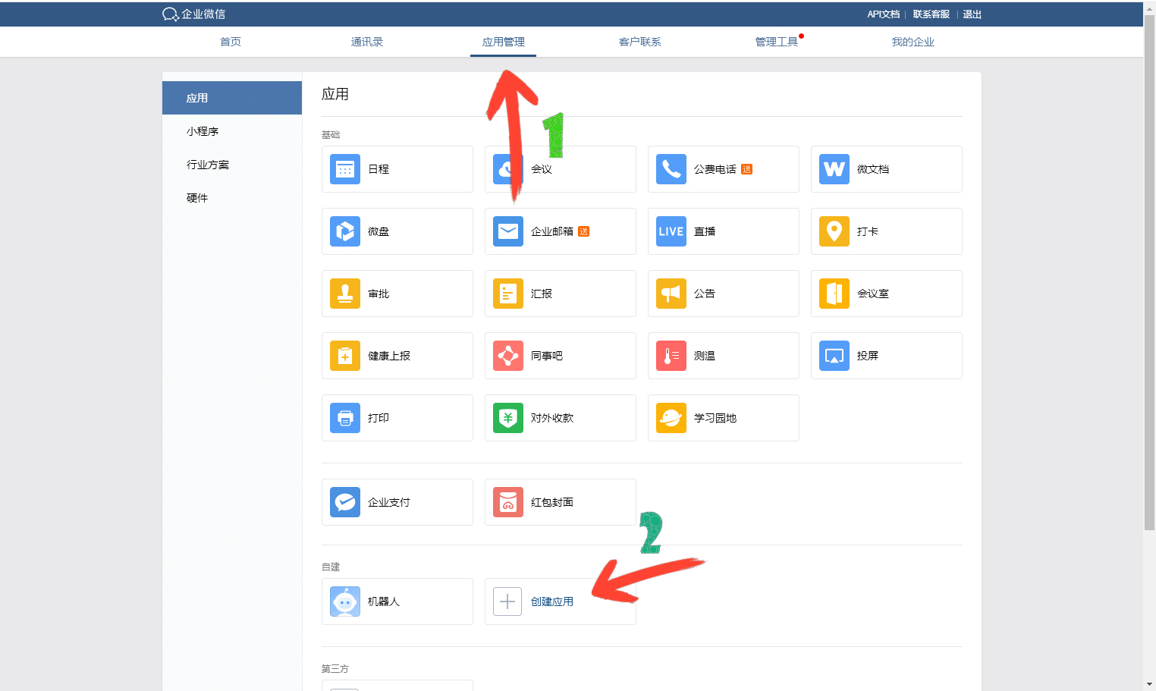Click the 学习园地 label text
The width and height of the screenshot is (1156, 691).
(x=715, y=418)
